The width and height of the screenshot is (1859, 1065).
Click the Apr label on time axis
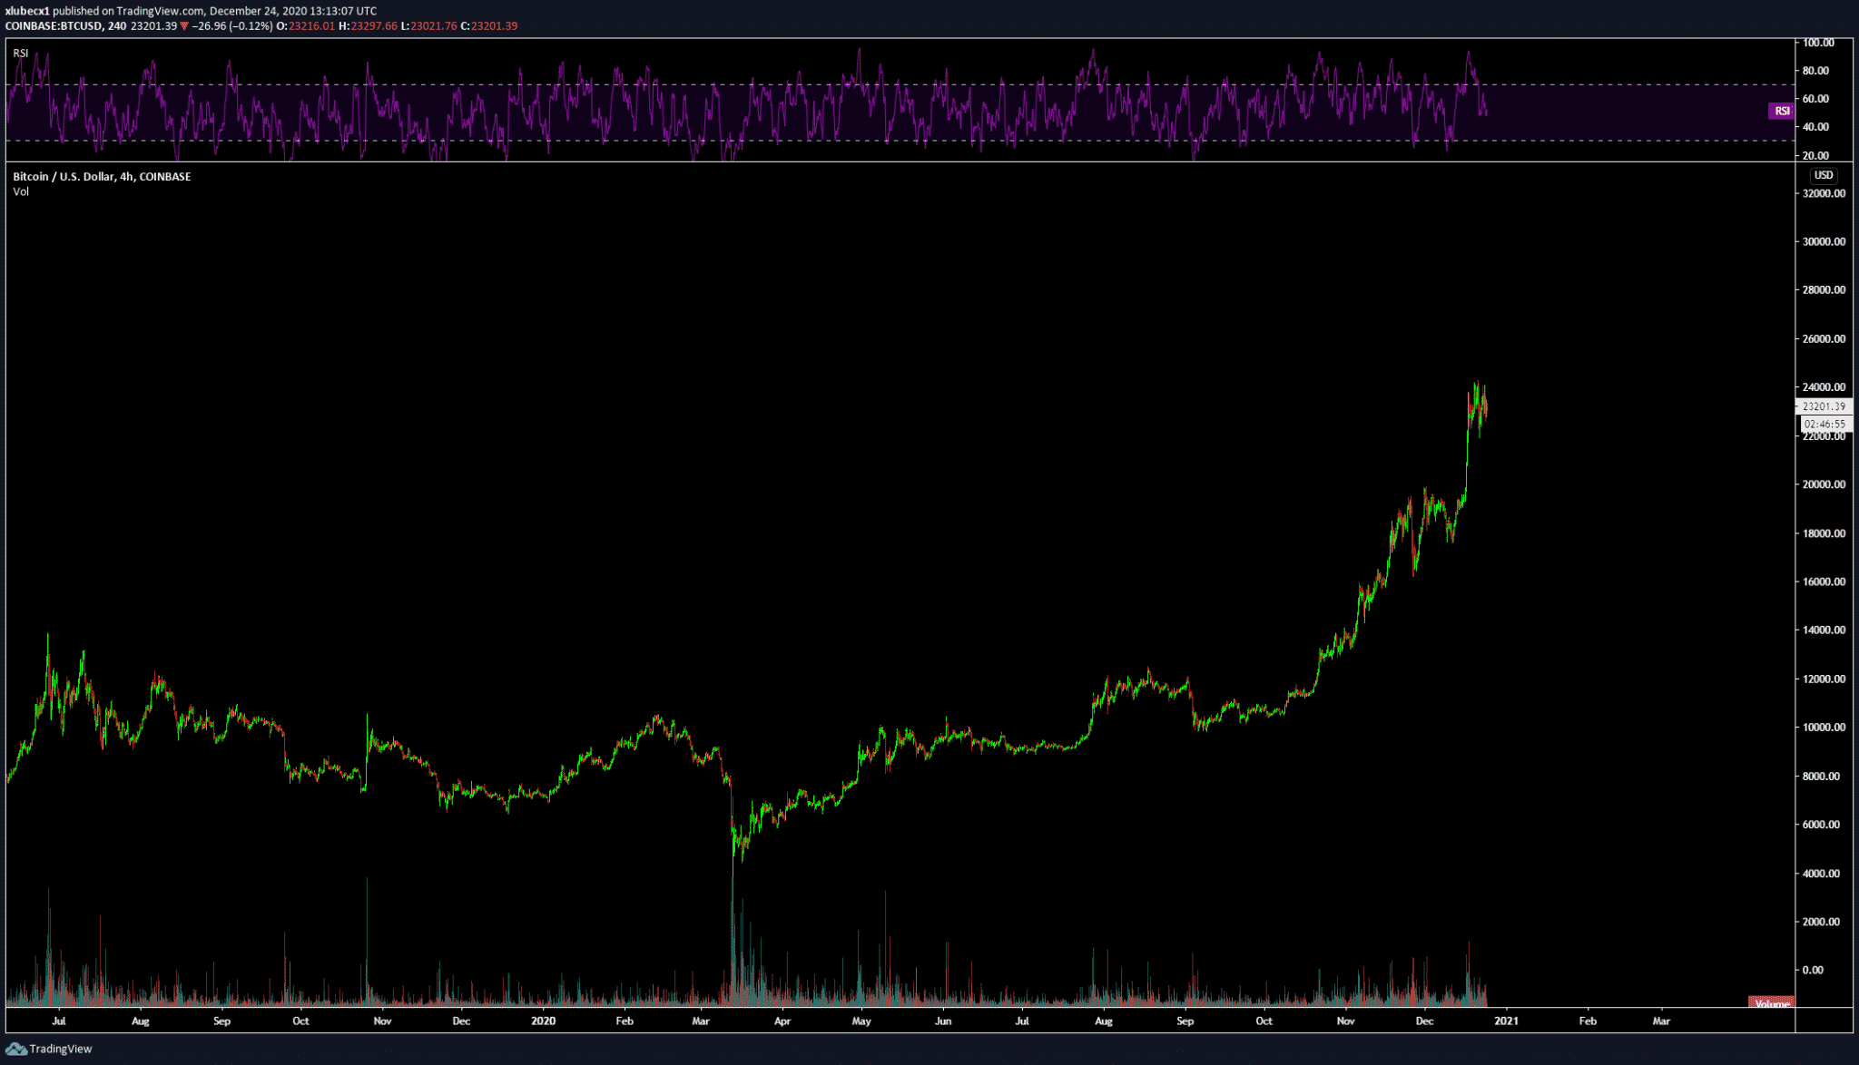click(x=782, y=1021)
